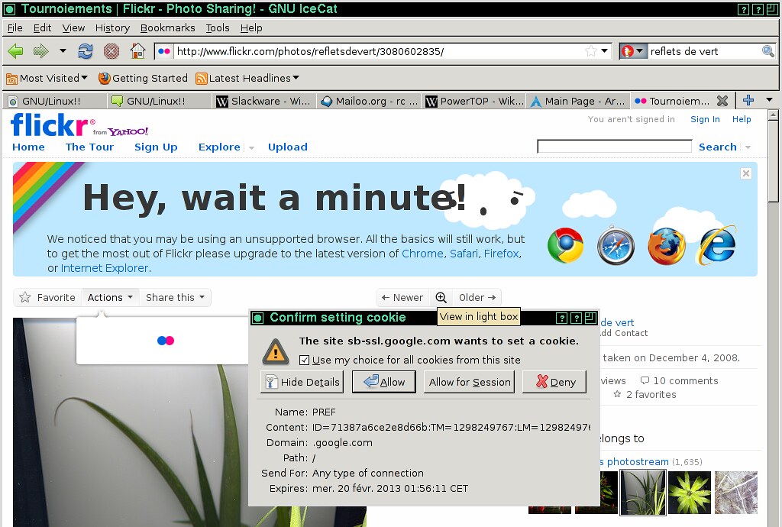Toggle 'Use my choice for all cookies' checkbox
Image resolution: width=782 pixels, height=527 pixels.
[305, 360]
